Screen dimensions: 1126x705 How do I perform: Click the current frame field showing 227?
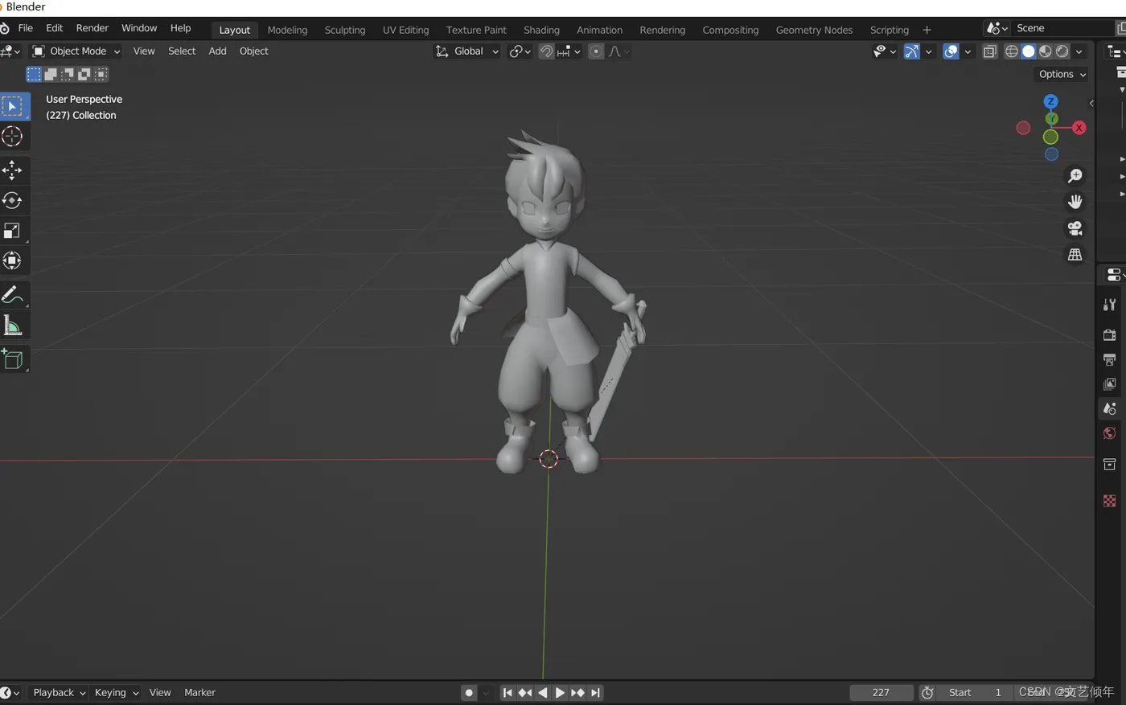coord(881,693)
